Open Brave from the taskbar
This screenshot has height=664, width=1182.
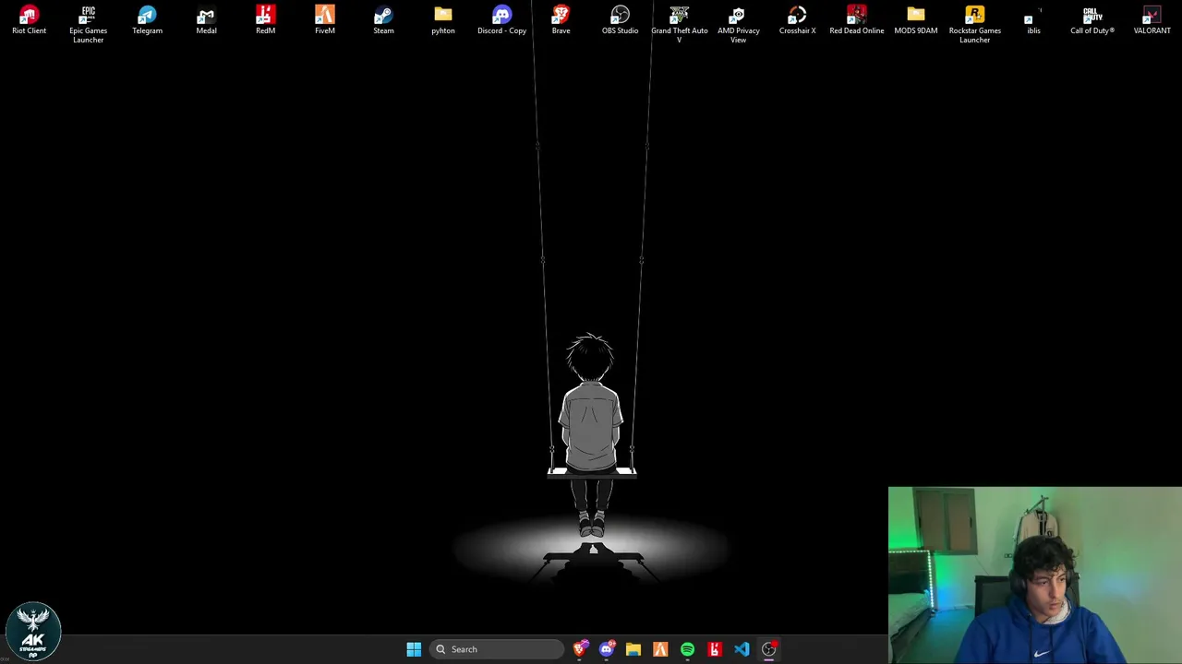coord(580,649)
